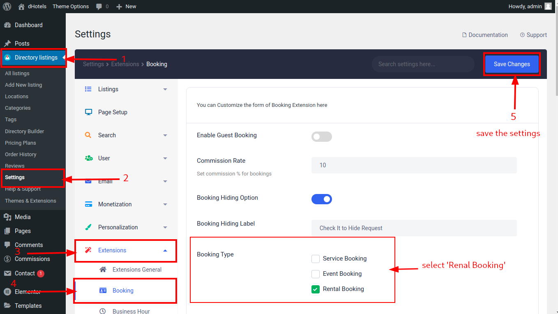Click Theme Options in admin bar

point(71,7)
